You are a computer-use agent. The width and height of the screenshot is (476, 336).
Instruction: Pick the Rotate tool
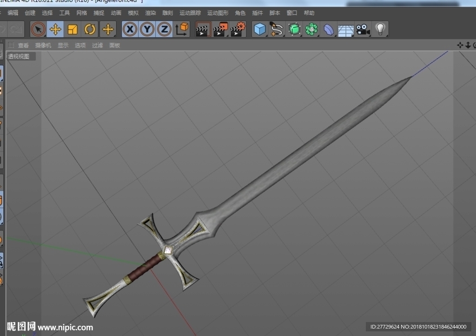[x=90, y=29]
